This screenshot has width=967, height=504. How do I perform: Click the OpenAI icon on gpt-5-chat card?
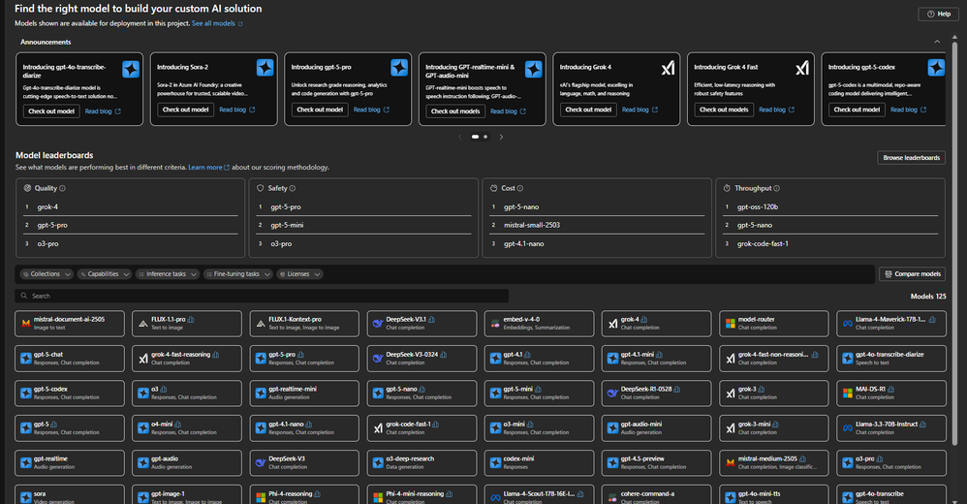(x=26, y=359)
